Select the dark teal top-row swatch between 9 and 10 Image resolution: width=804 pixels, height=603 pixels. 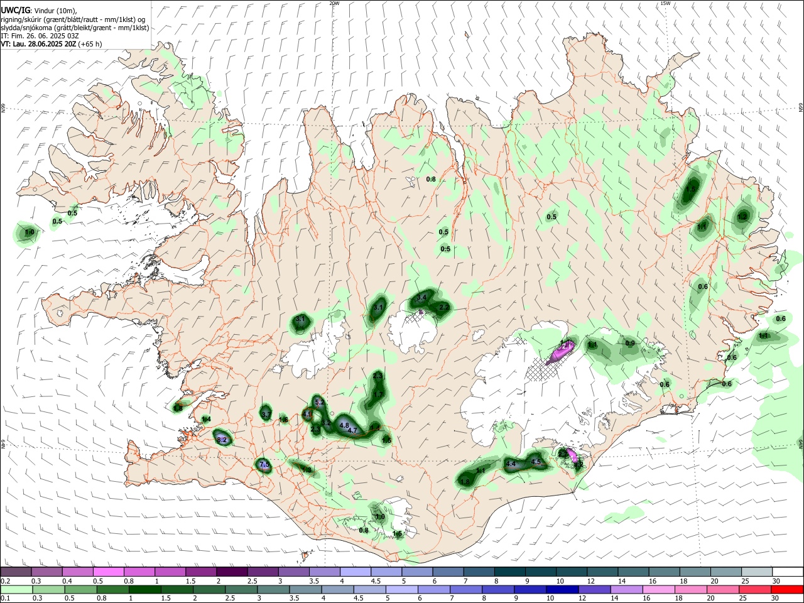pos(540,572)
